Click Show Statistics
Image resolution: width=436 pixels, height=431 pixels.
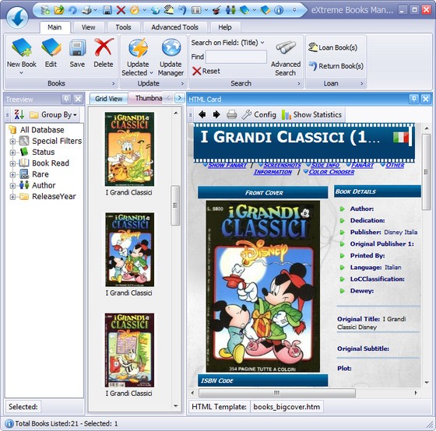[311, 114]
